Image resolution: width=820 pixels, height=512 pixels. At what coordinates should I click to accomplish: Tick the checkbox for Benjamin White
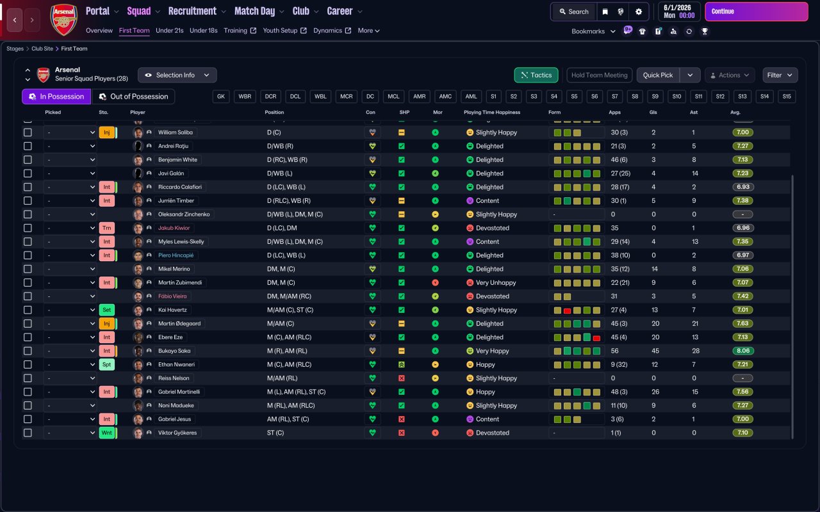point(28,160)
